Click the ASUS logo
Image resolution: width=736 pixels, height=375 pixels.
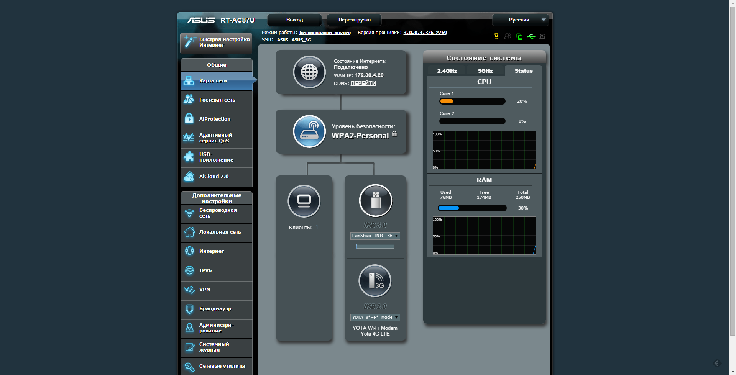201,20
